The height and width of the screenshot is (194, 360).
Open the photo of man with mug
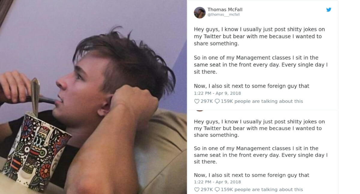(x=93, y=97)
